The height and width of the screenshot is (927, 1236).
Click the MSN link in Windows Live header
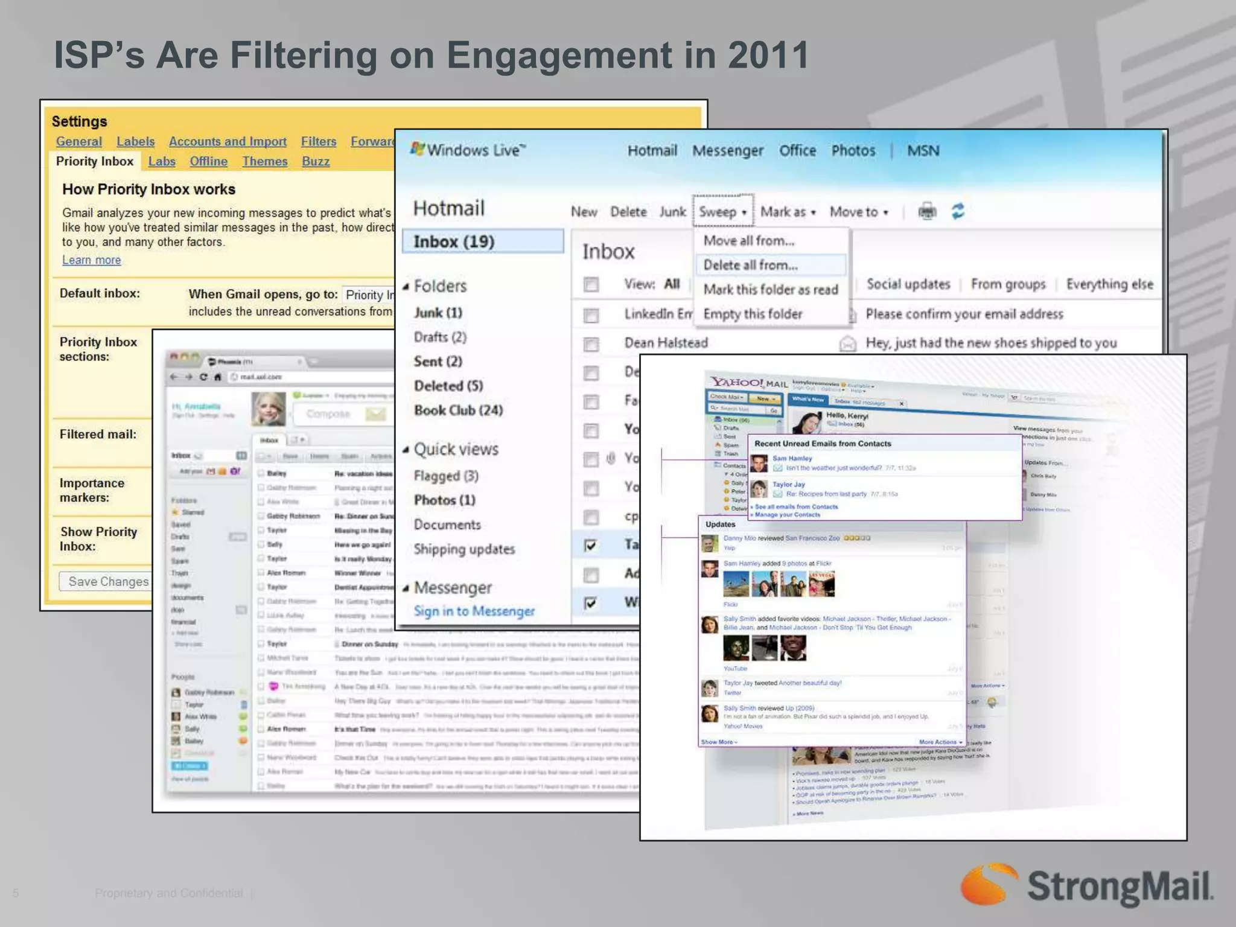(923, 150)
